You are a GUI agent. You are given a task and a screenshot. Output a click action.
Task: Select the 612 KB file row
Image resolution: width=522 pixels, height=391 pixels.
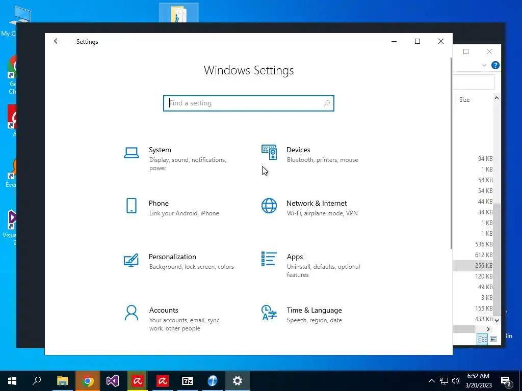(473, 255)
